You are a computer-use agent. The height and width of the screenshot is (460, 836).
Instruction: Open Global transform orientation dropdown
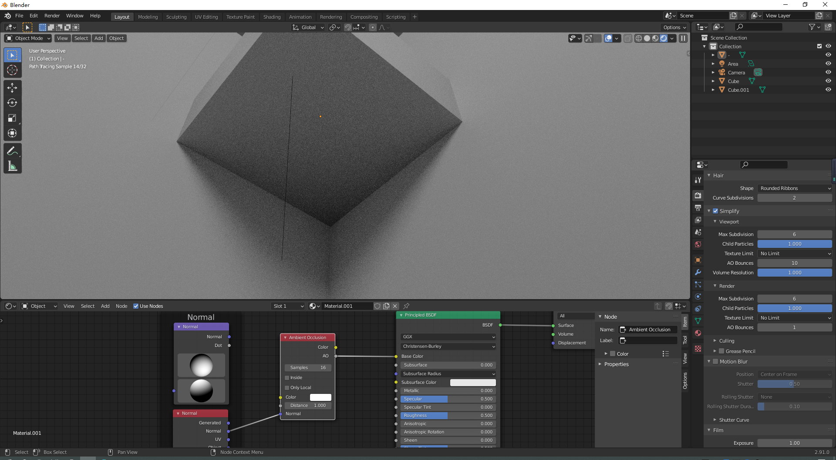click(308, 27)
